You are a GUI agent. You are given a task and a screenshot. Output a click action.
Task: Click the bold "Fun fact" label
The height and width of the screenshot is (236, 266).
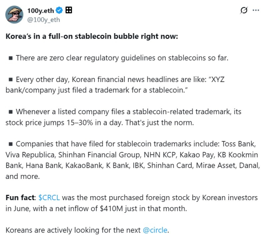click(20, 197)
